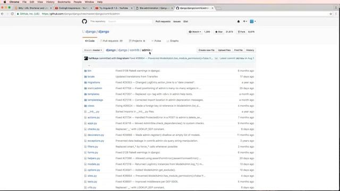Star the django repository
This screenshot has width=340, height=191.
(x=219, y=32)
